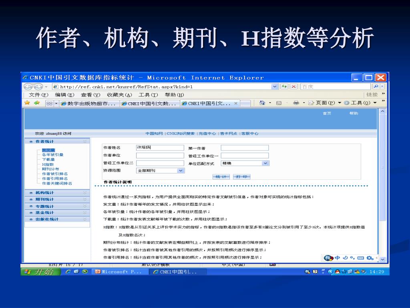Select 发文量 in the author tree

coord(48,150)
